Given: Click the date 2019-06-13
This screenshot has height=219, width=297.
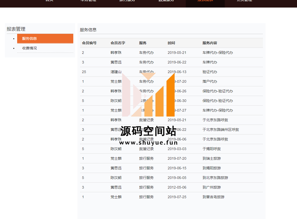Looking at the screenshot, I should [177, 72].
